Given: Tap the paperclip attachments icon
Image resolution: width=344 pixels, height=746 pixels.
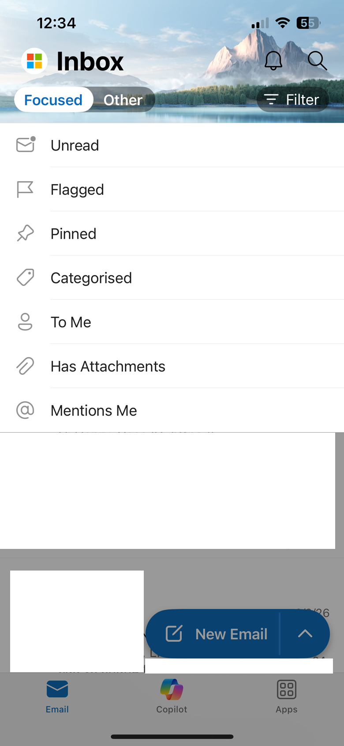Looking at the screenshot, I should [25, 366].
